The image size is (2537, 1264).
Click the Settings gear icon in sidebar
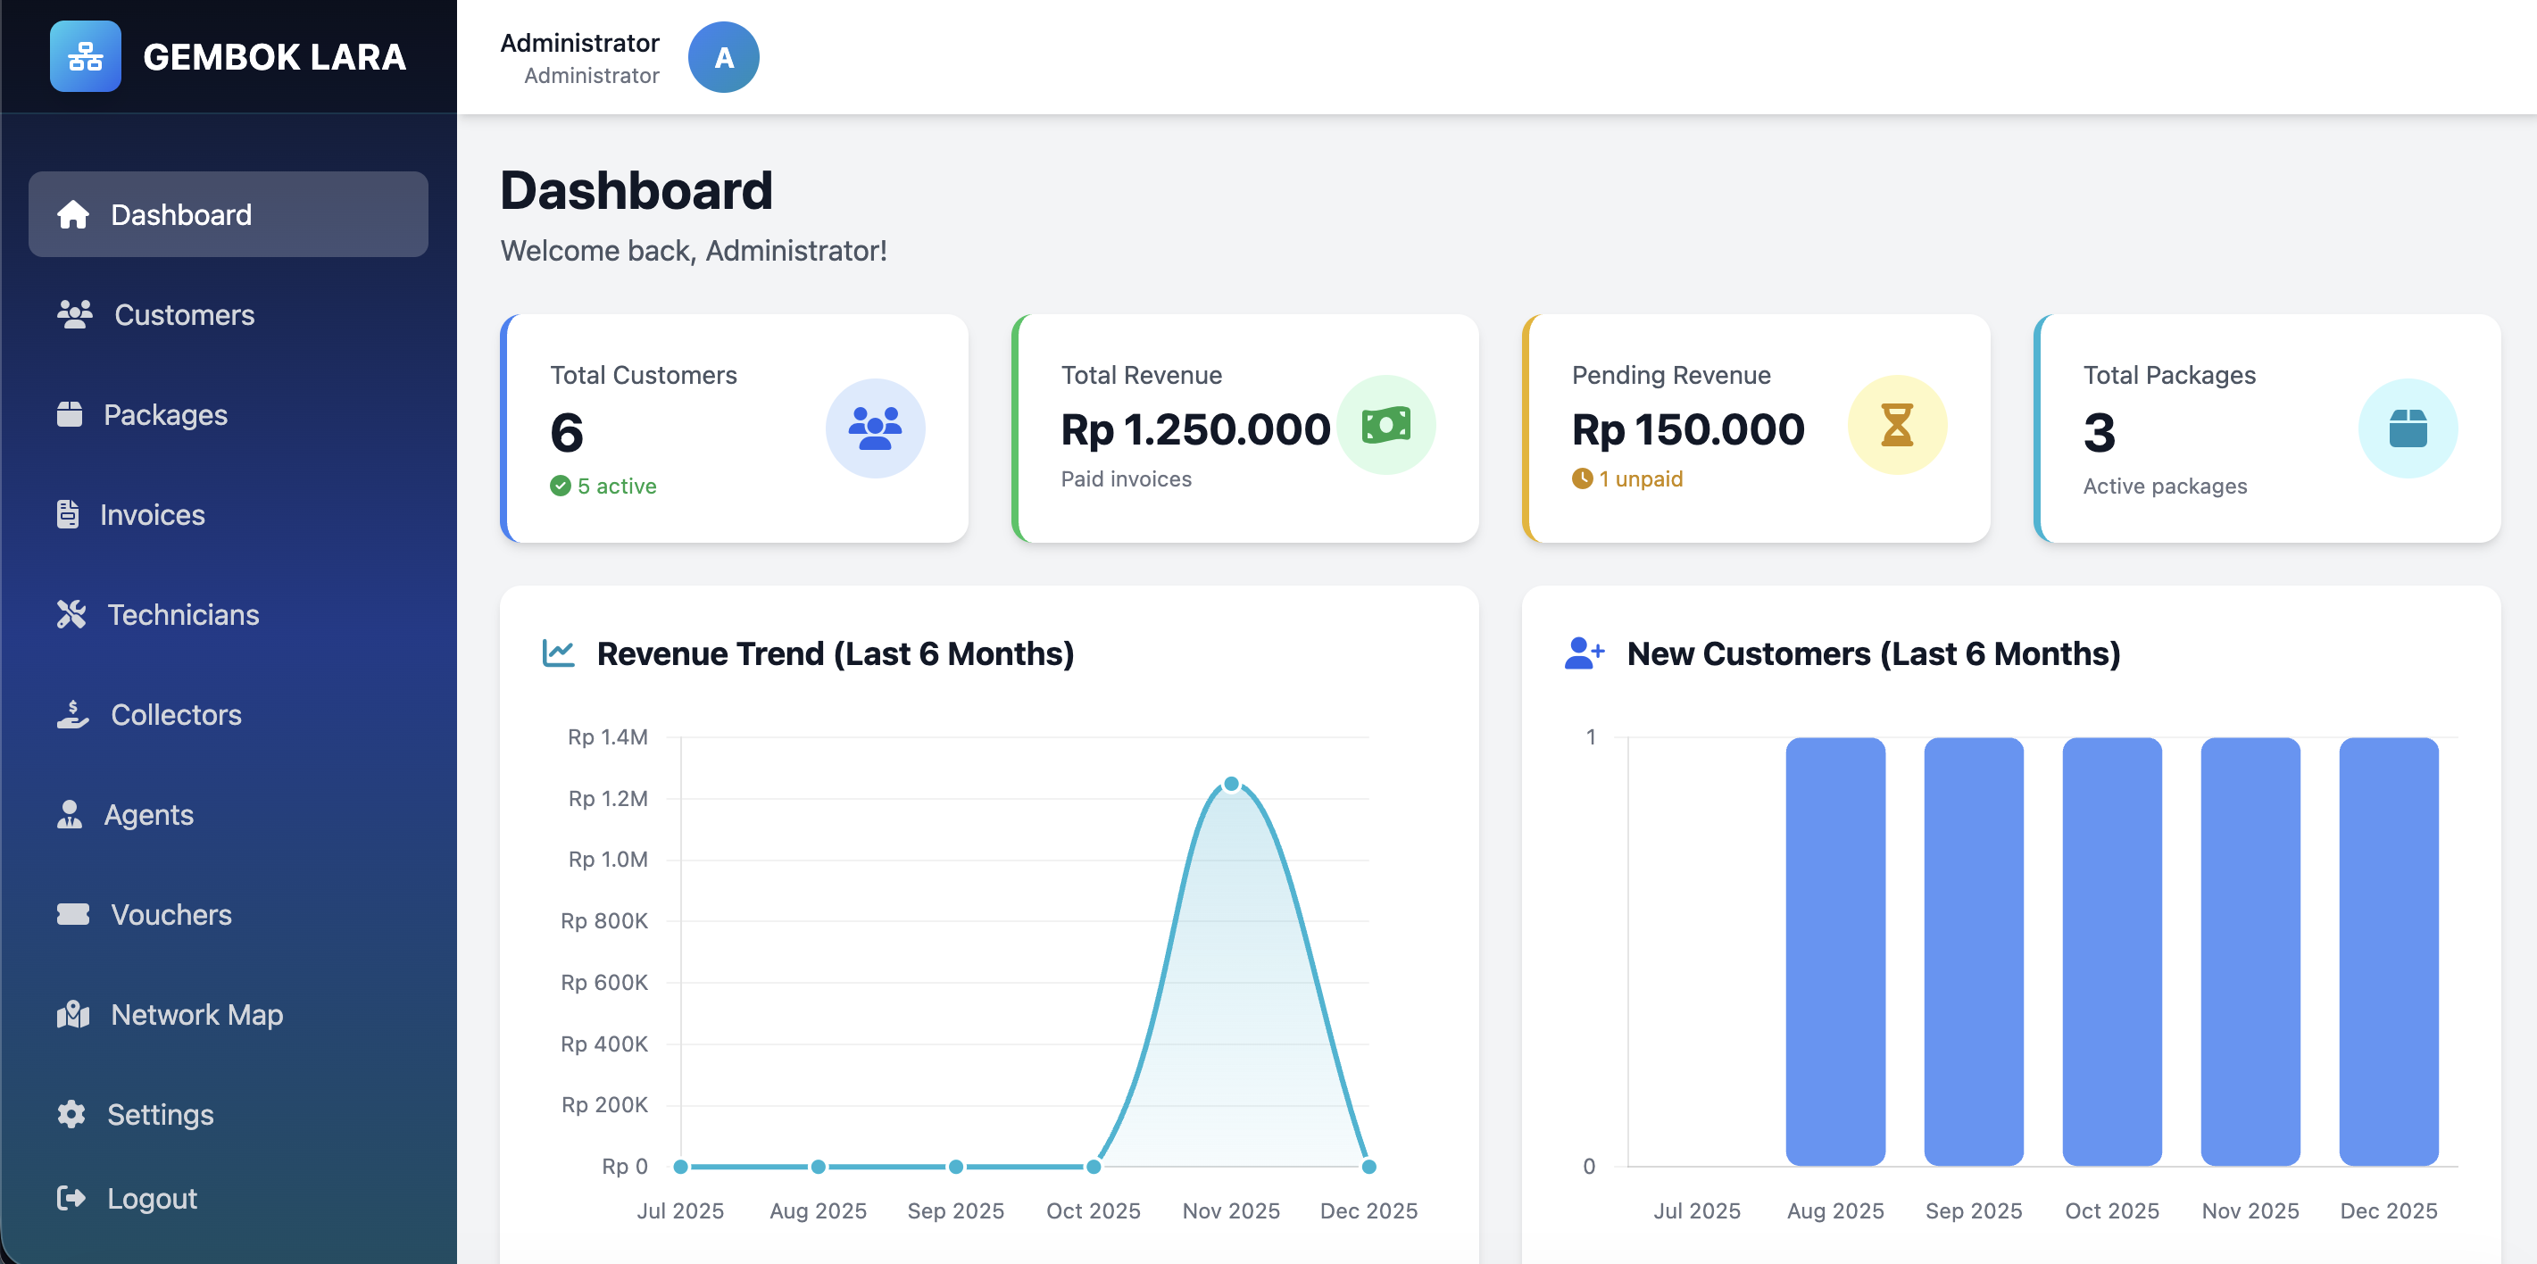click(x=71, y=1114)
